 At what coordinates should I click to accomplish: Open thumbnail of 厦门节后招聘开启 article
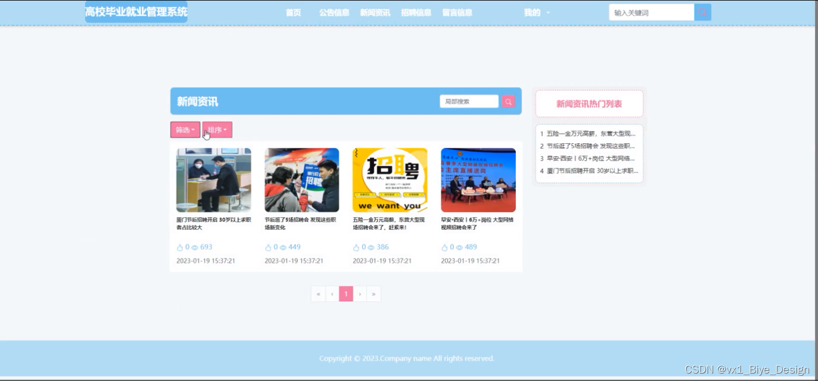[x=214, y=180]
